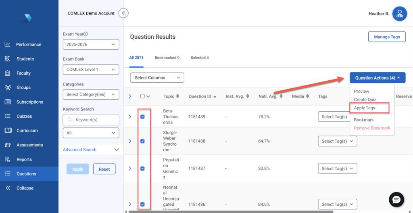Image resolution: width=413 pixels, height=213 pixels.
Task: Click the Heather B. profile avatar
Action: 399,14
